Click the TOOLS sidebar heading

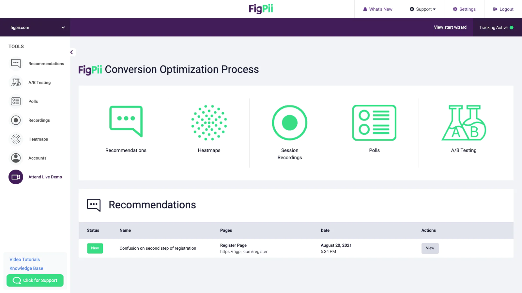coord(16,47)
